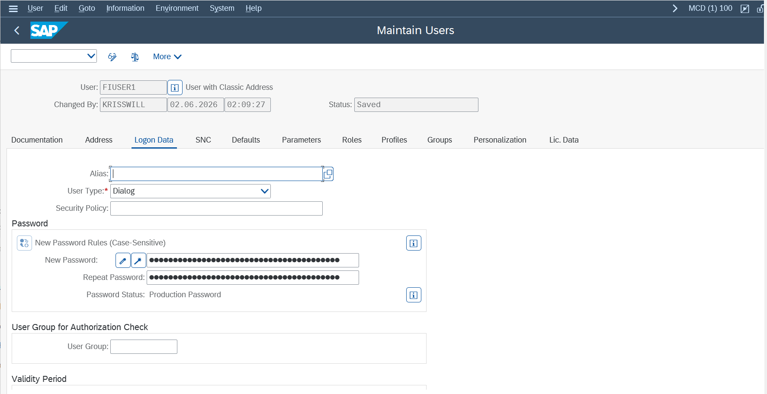This screenshot has height=394, width=767.
Task: Switch to the Profiles tab
Action: pos(394,140)
